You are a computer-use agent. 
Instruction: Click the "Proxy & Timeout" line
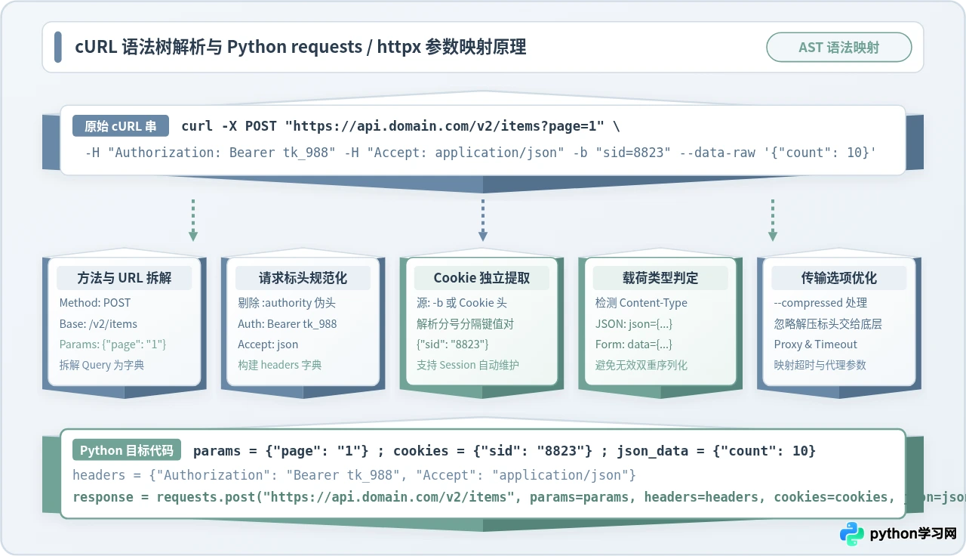[x=816, y=344]
